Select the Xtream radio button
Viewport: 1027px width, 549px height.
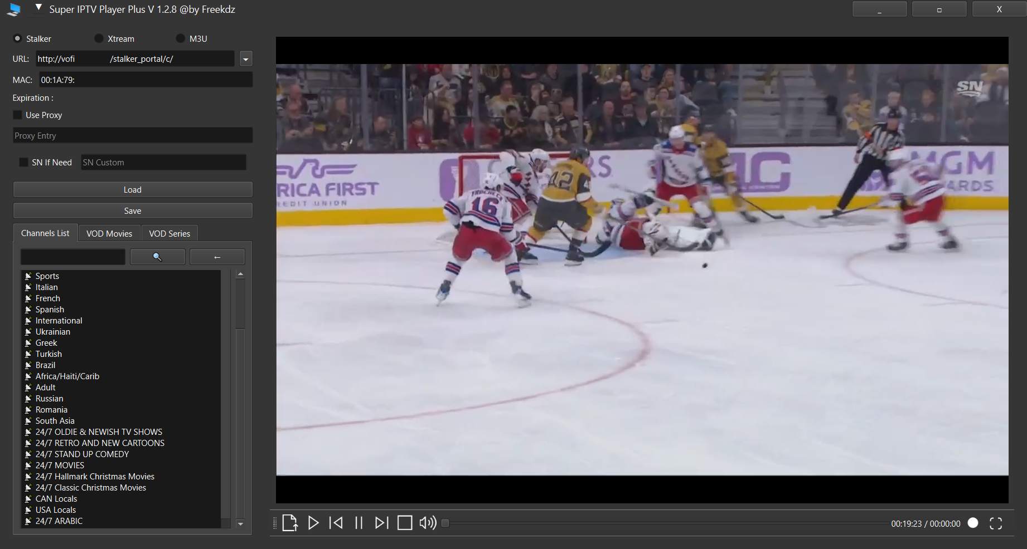[99, 38]
